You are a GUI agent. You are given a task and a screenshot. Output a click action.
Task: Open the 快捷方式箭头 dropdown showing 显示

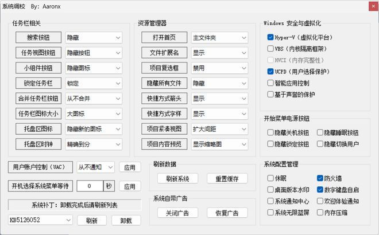[219, 99]
